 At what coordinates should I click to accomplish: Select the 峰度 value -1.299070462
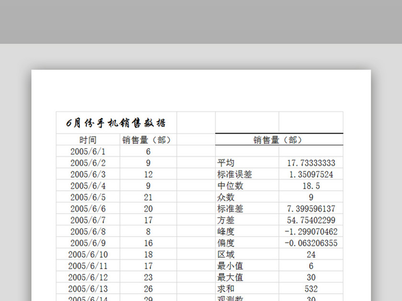click(x=311, y=232)
